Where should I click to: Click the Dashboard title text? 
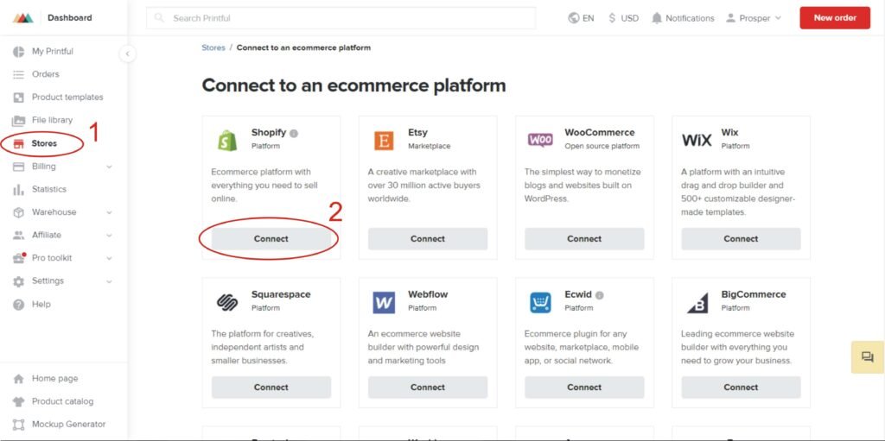click(69, 18)
